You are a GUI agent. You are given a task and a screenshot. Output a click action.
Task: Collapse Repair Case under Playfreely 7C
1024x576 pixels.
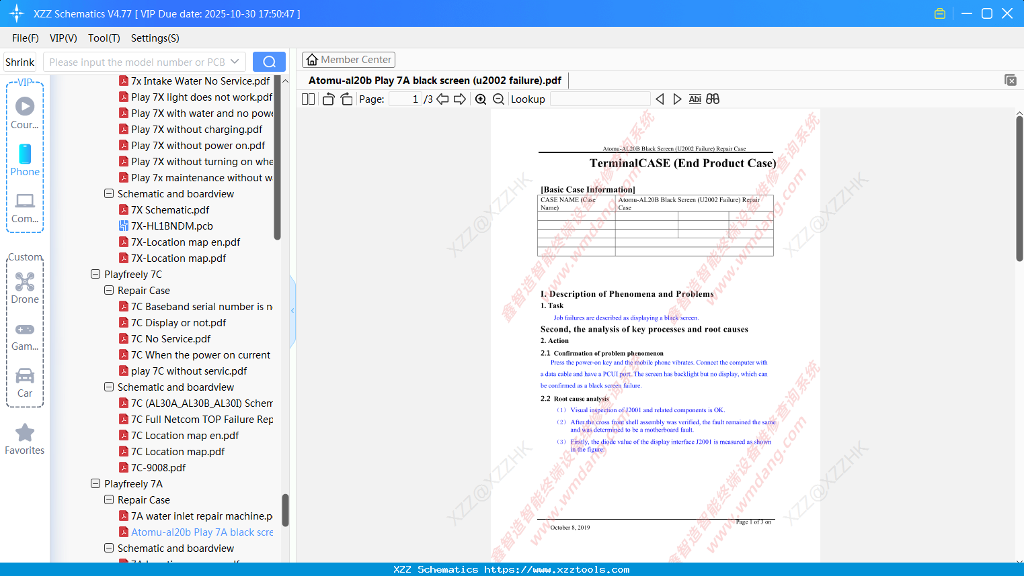[109, 290]
